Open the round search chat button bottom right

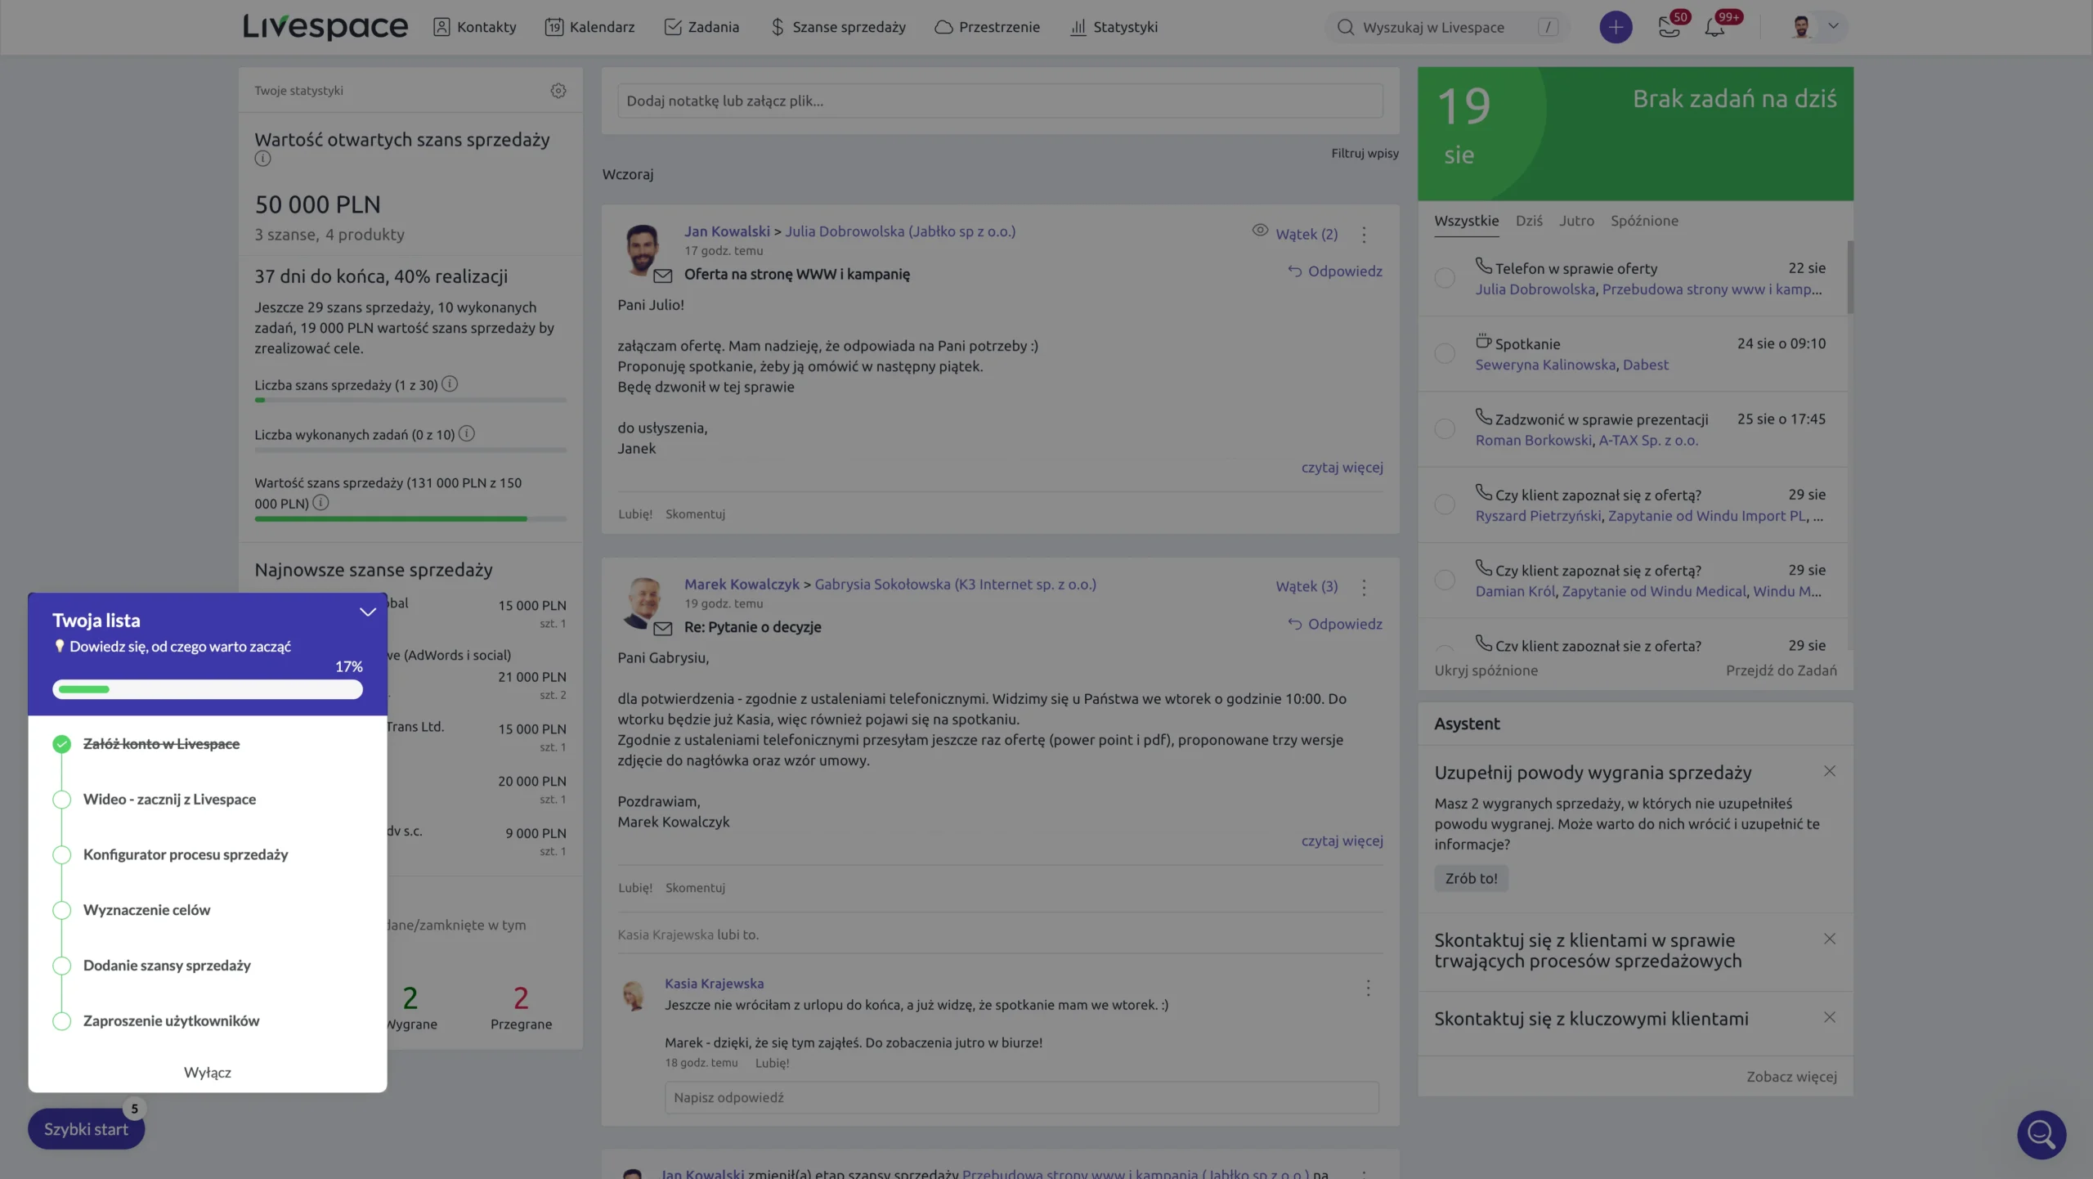[x=2041, y=1134]
